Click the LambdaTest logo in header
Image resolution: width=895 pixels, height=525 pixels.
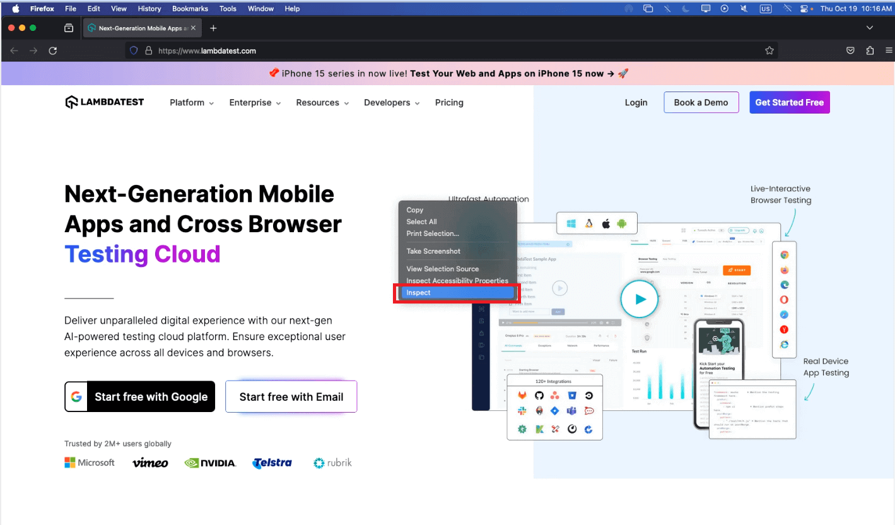coord(105,102)
